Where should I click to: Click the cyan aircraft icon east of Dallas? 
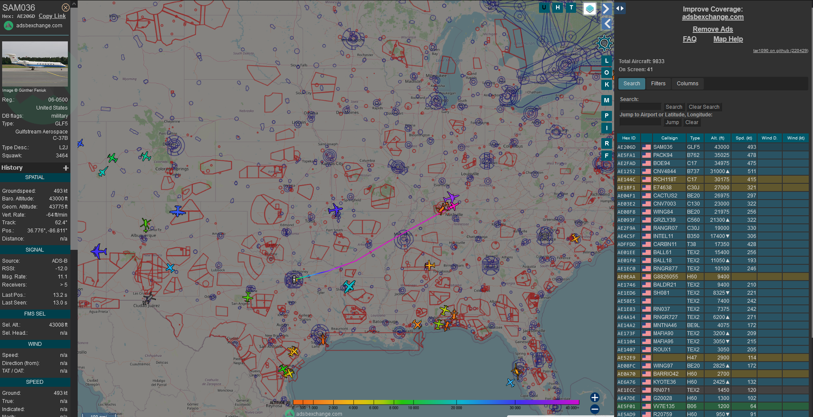tap(349, 286)
